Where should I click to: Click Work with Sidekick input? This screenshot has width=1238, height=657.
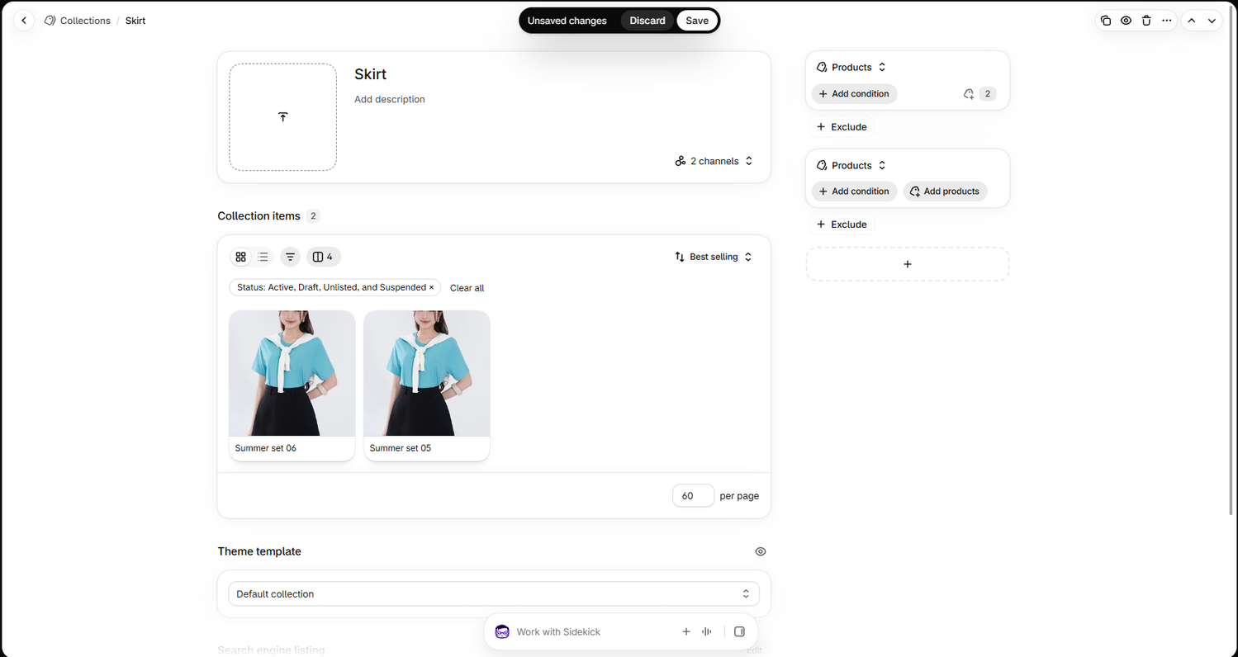[558, 632]
